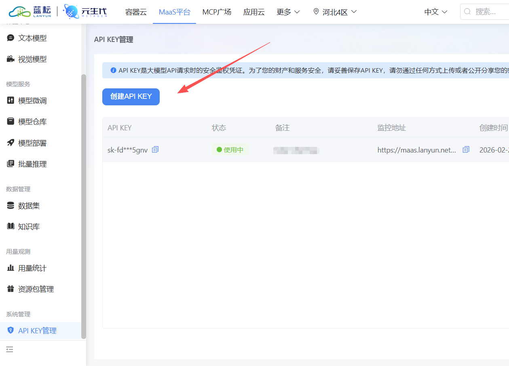Click the 监控地址 column header
This screenshot has width=509, height=366.
(392, 128)
